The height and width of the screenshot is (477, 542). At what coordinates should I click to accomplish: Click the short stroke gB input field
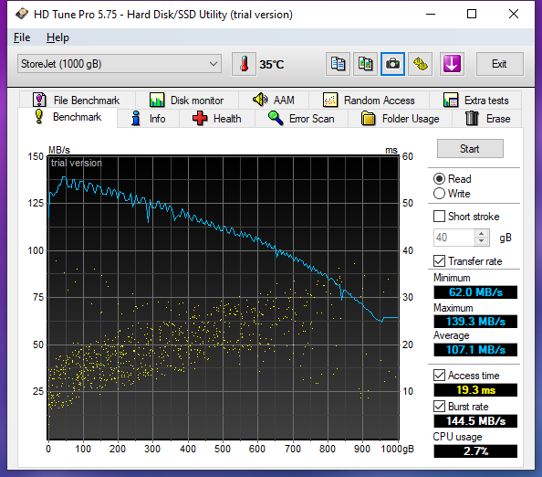[454, 238]
